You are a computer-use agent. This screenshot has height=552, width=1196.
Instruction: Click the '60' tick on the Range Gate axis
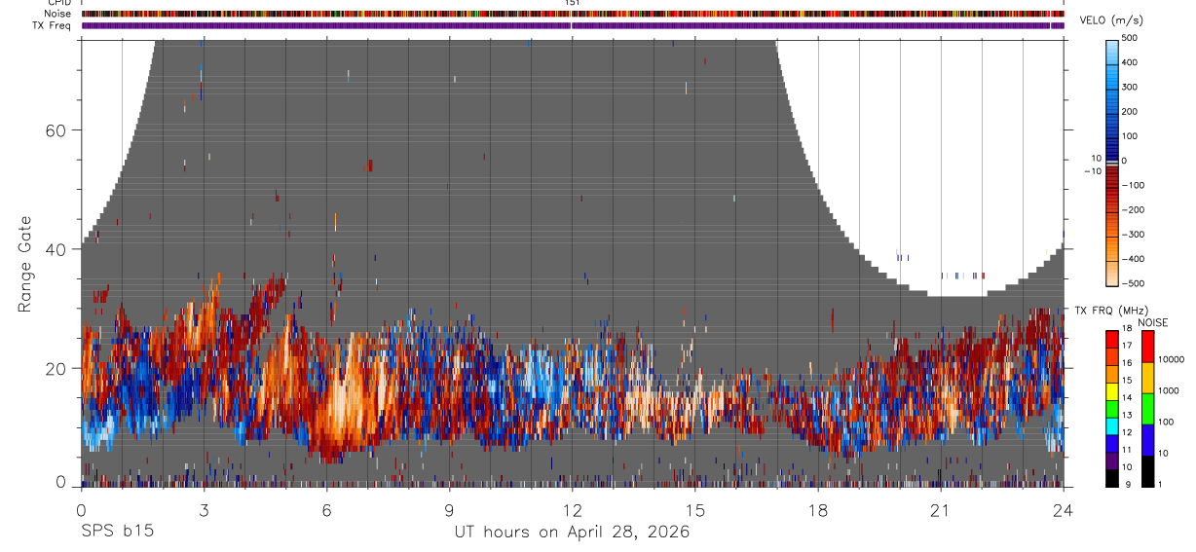tap(55, 129)
